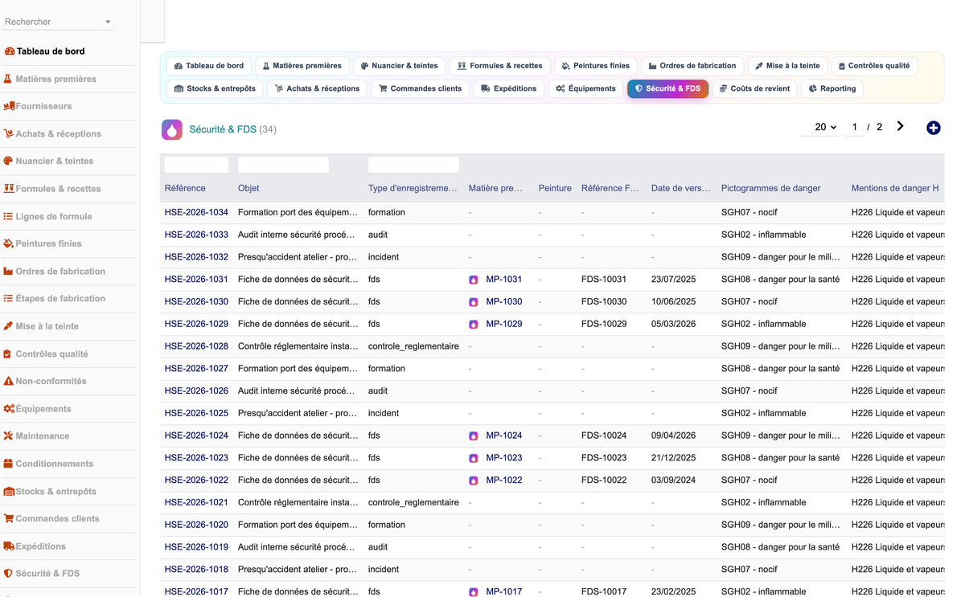Click the Lignes de formule list icon
This screenshot has height=597, width=965.
tap(9, 216)
